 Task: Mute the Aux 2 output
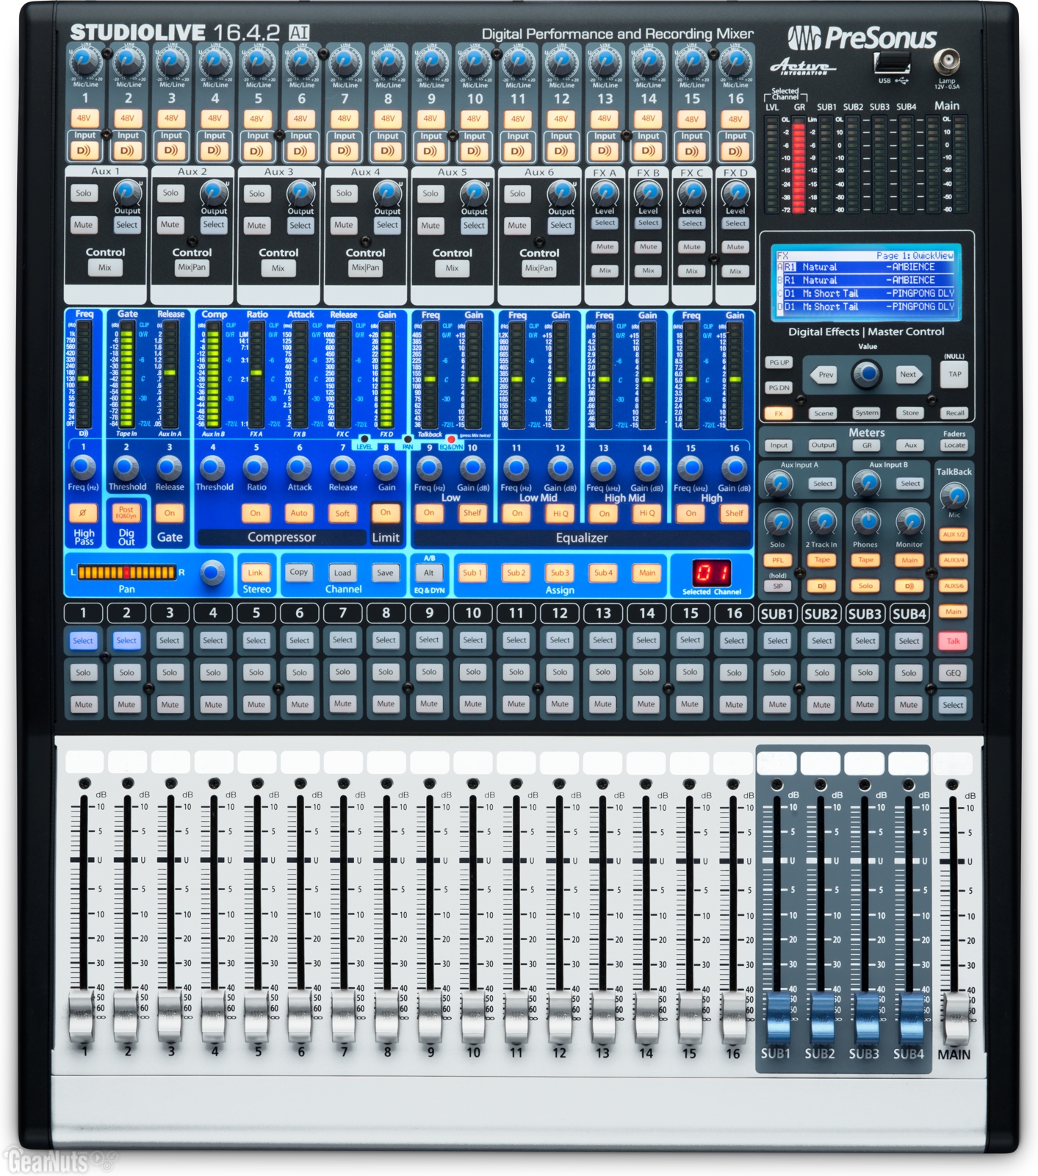pos(170,225)
